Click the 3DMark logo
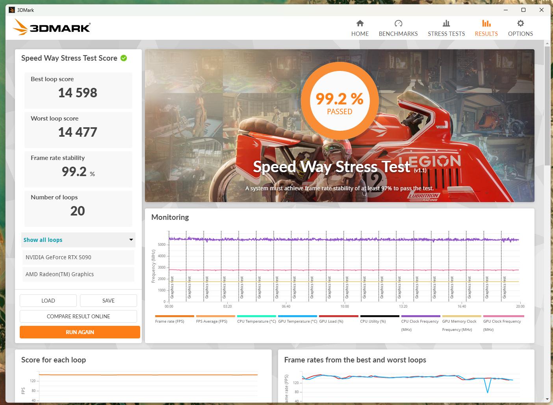 click(x=52, y=27)
